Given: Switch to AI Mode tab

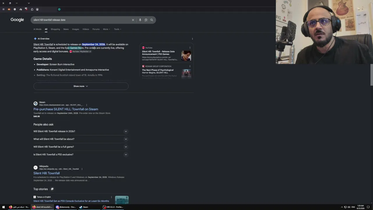Looking at the screenshot, I should [x=37, y=29].
